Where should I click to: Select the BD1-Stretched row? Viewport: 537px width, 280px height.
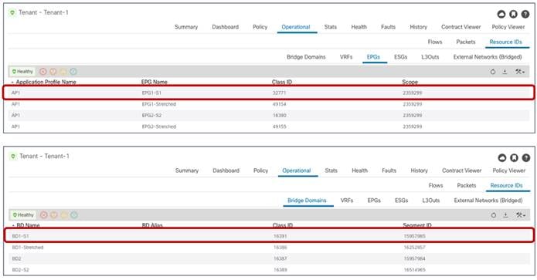pyautogui.click(x=270, y=247)
